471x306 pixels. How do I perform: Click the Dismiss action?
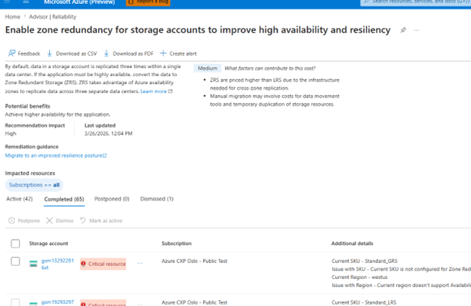[60, 221]
